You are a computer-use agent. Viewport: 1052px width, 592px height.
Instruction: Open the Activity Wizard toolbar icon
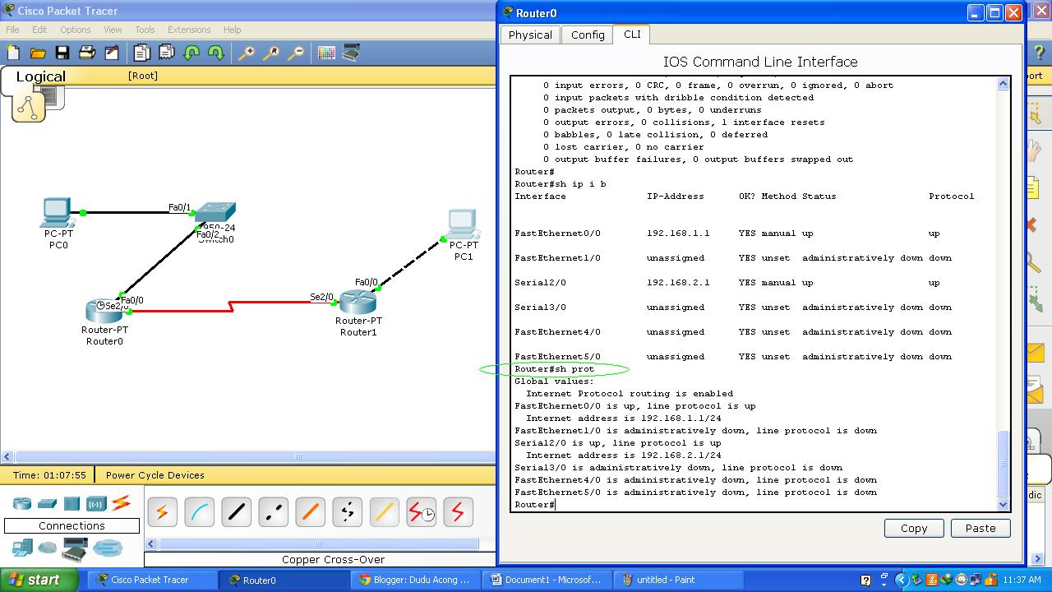tap(112, 53)
